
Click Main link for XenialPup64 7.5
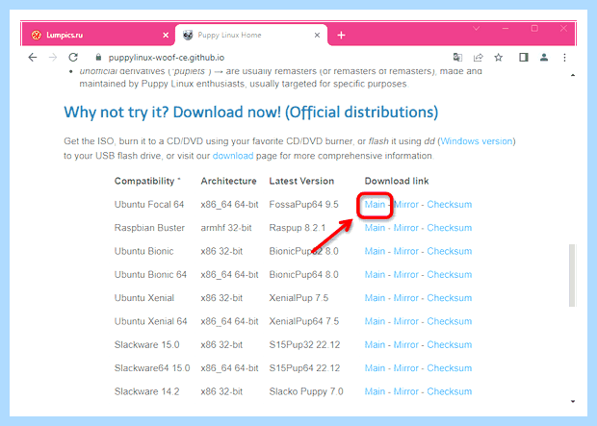point(375,321)
